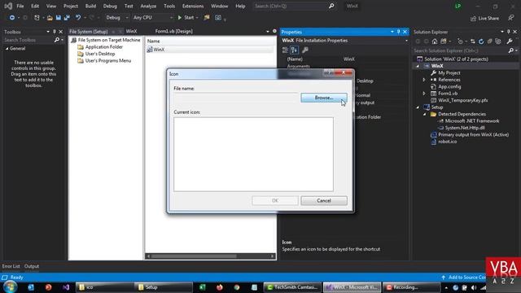
Task: Click the Save All icon in toolbar
Action: [x=67, y=18]
